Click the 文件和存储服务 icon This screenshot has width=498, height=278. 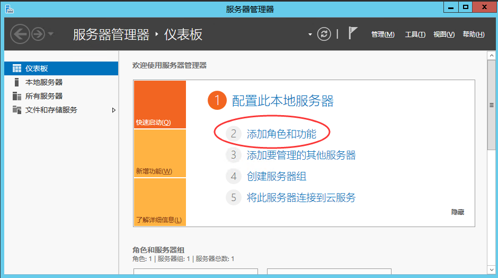[x=17, y=110]
